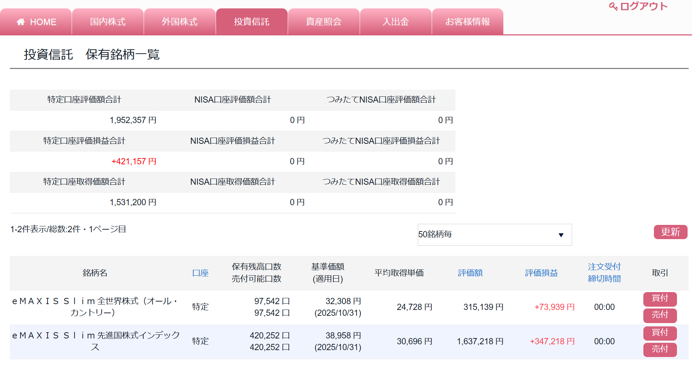This screenshot has width=700, height=368.
Task: Click the HOME house icon
Action: [21, 22]
